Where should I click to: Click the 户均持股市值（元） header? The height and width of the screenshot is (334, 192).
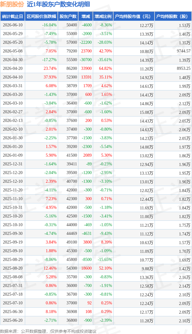point(134,16)
